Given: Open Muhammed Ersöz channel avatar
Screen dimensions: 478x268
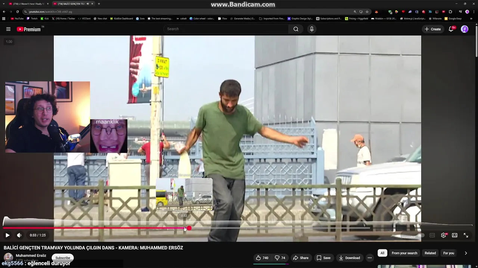Looking at the screenshot, I should pos(8,258).
